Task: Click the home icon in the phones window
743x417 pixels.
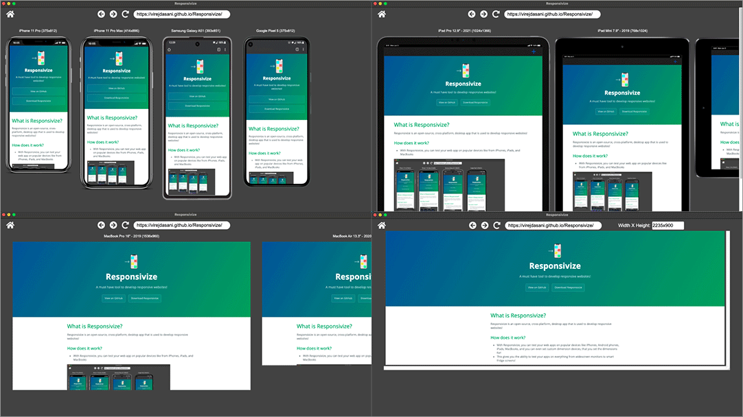Action: tap(10, 14)
